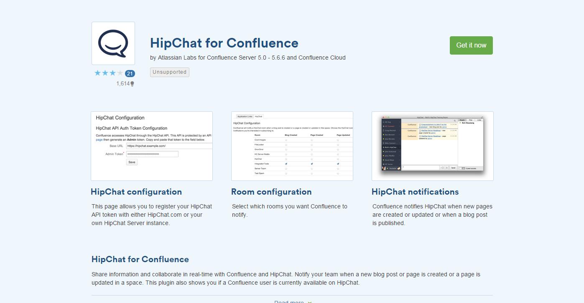Click the HipChat configuration heading
The image size is (584, 303).
click(136, 192)
